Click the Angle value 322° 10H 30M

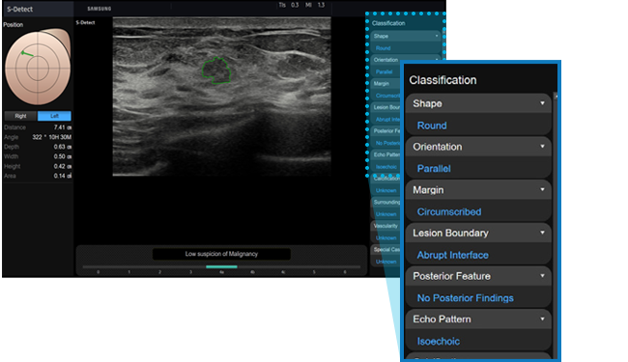click(x=51, y=137)
